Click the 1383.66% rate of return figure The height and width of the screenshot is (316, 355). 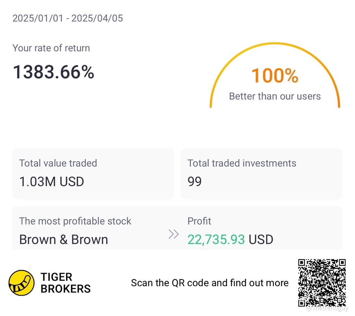(53, 72)
